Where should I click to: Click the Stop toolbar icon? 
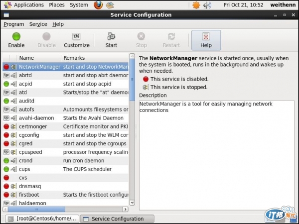tap(141, 36)
